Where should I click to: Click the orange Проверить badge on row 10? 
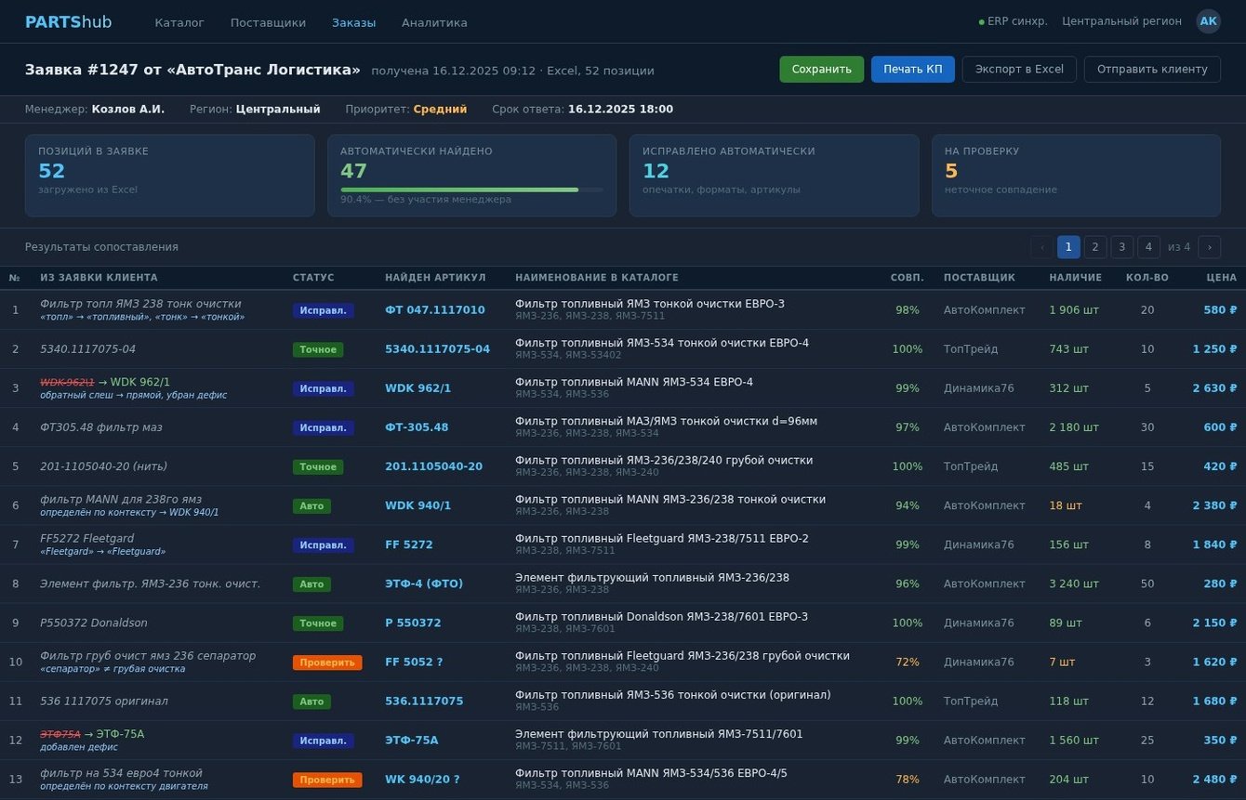click(x=327, y=662)
